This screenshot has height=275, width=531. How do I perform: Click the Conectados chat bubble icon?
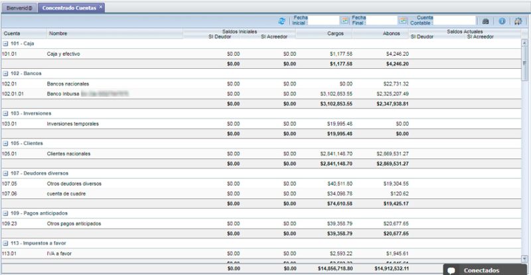pos(451,270)
